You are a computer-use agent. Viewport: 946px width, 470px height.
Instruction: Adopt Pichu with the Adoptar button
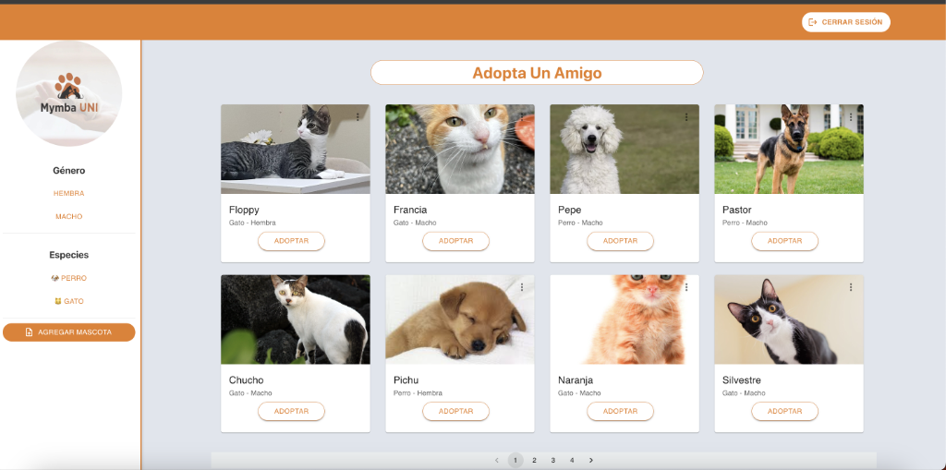click(x=455, y=411)
